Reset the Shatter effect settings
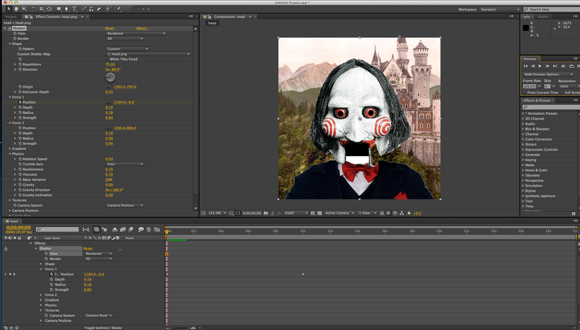The image size is (580, 330). (x=109, y=28)
